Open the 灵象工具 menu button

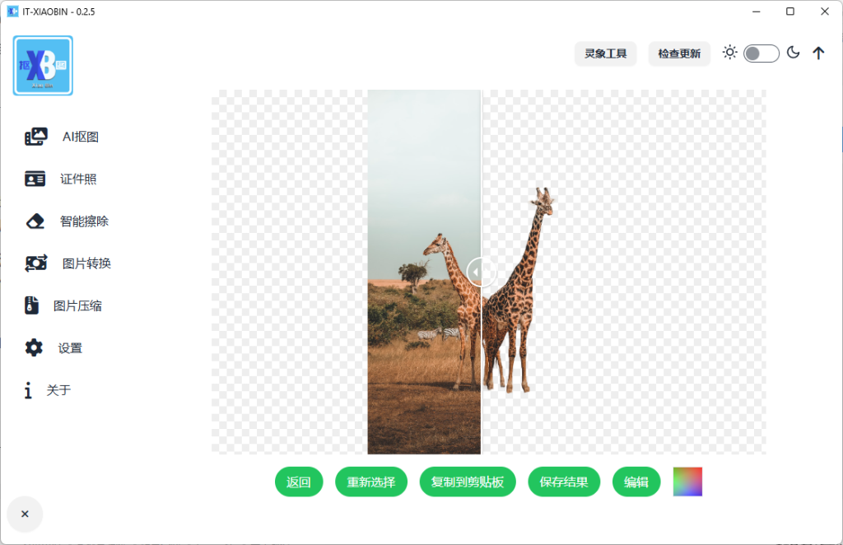tap(605, 54)
